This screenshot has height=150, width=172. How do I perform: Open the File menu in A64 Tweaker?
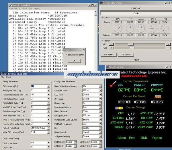pyautogui.click(x=2, y=77)
